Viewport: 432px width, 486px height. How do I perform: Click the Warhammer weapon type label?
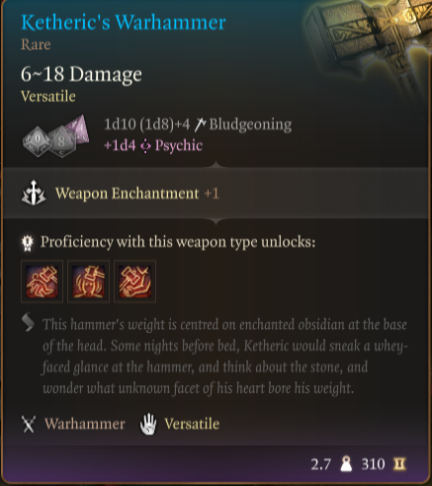85,424
